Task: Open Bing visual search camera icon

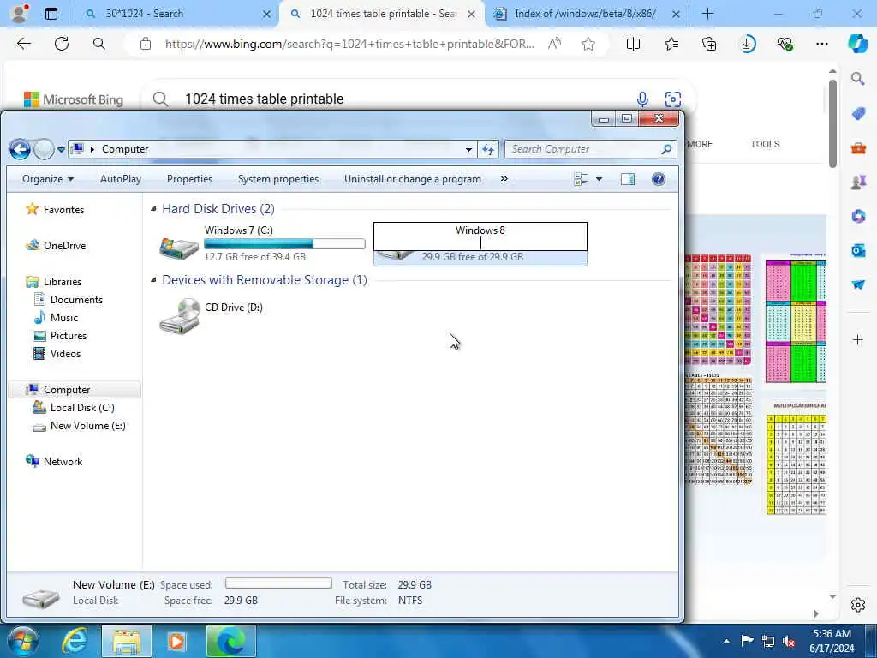Action: pyautogui.click(x=673, y=99)
